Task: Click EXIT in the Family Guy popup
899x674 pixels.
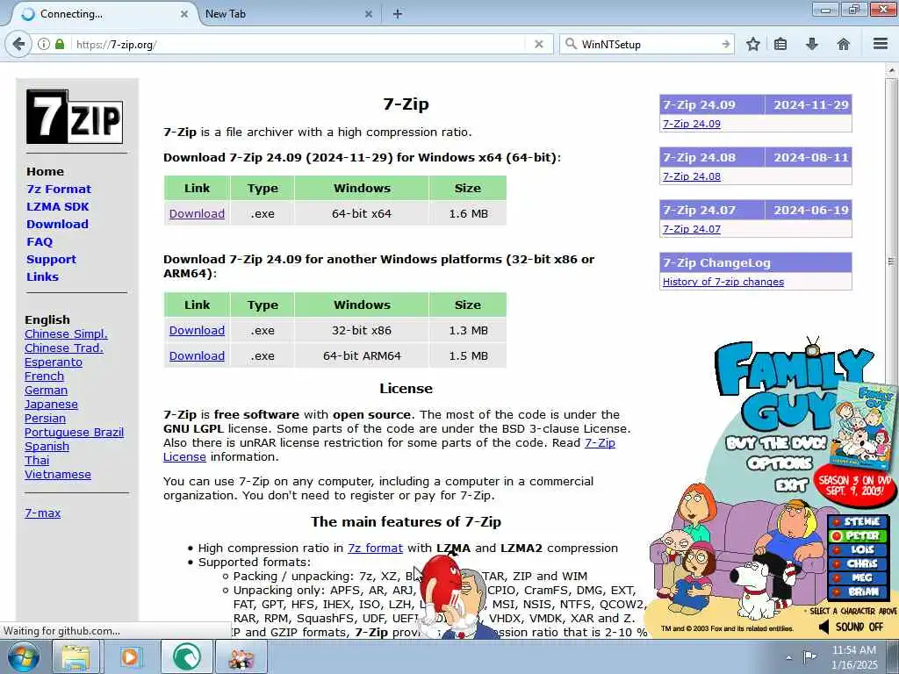Action: click(791, 485)
